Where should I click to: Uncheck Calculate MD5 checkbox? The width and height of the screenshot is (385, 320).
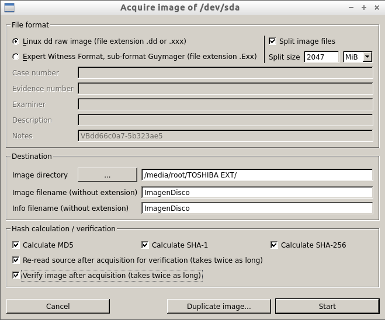click(16, 245)
